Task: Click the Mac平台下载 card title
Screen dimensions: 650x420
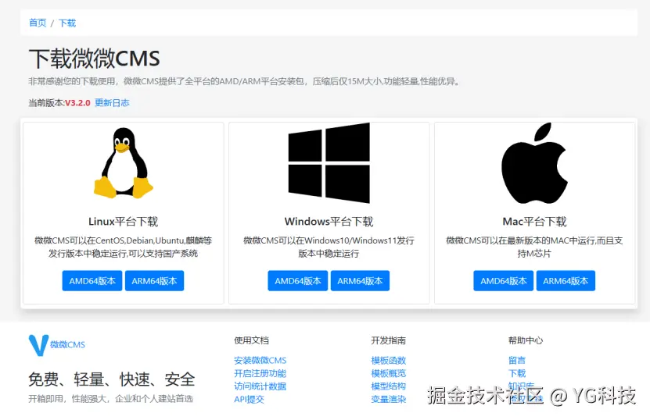Action: 534,222
